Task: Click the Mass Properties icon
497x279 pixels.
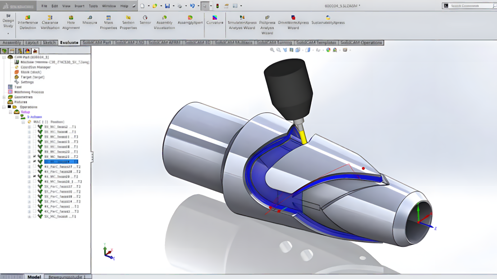Action: click(108, 18)
